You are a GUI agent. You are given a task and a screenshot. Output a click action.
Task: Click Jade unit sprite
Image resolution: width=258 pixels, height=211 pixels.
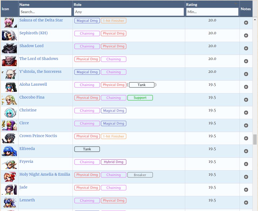pos(9,189)
